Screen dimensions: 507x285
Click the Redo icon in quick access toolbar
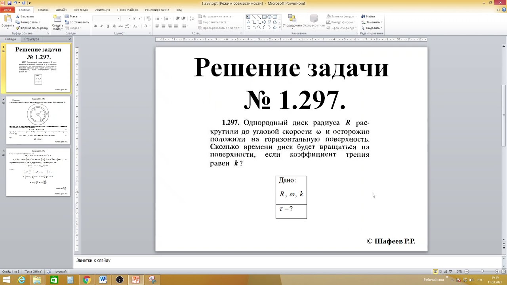(x=24, y=3)
